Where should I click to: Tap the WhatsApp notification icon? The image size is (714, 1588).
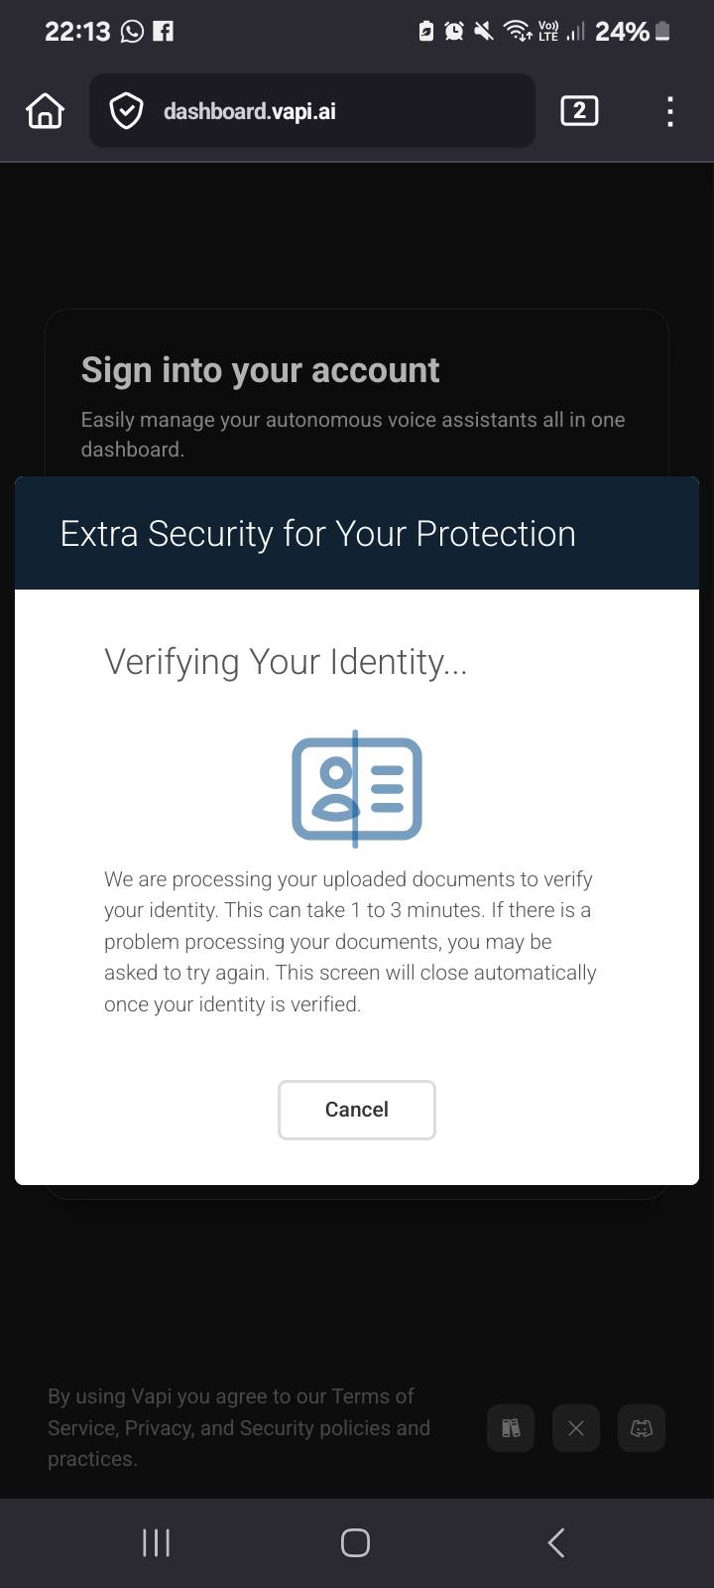tap(130, 31)
